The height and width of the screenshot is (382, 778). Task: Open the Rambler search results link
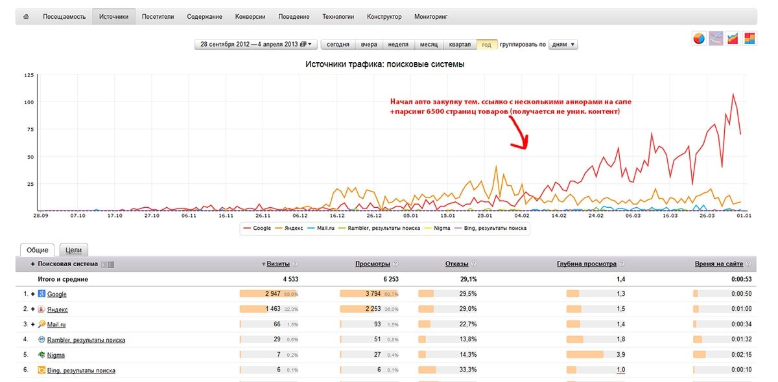pos(86,340)
